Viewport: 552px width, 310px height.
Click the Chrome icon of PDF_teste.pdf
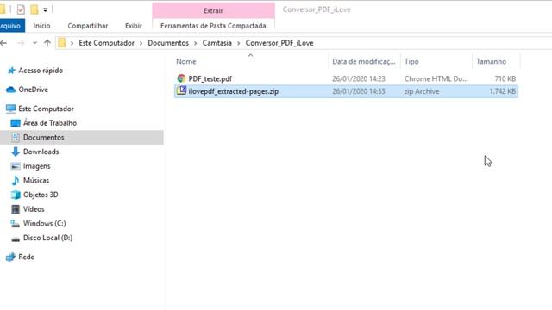click(x=181, y=78)
